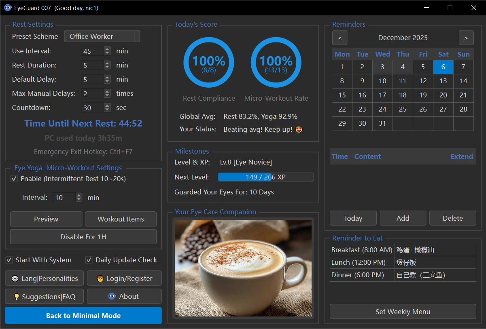This screenshot has width=486, height=329.
Task: Go back to the previous month
Action: pyautogui.click(x=340, y=38)
